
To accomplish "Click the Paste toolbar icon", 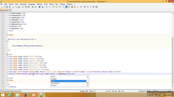I will pyautogui.click(x=29, y=7).
